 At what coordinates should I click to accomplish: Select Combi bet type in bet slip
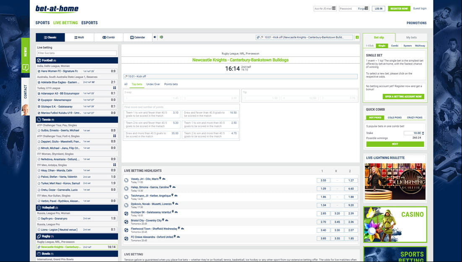click(394, 46)
